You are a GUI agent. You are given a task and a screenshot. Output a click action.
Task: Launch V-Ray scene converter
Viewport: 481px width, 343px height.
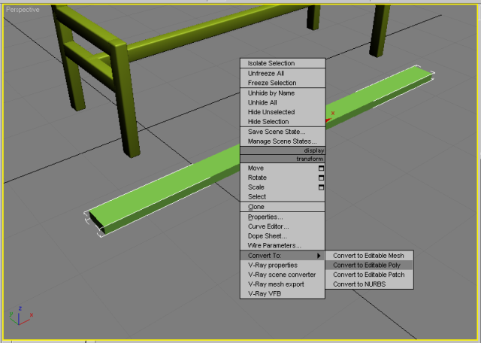click(283, 275)
